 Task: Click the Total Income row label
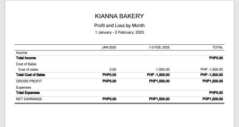[26, 58]
